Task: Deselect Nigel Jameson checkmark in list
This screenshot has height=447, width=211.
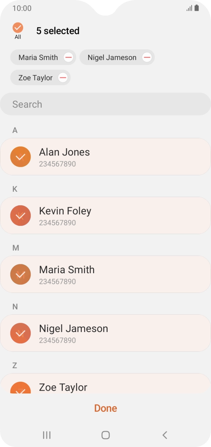Action: click(21, 333)
